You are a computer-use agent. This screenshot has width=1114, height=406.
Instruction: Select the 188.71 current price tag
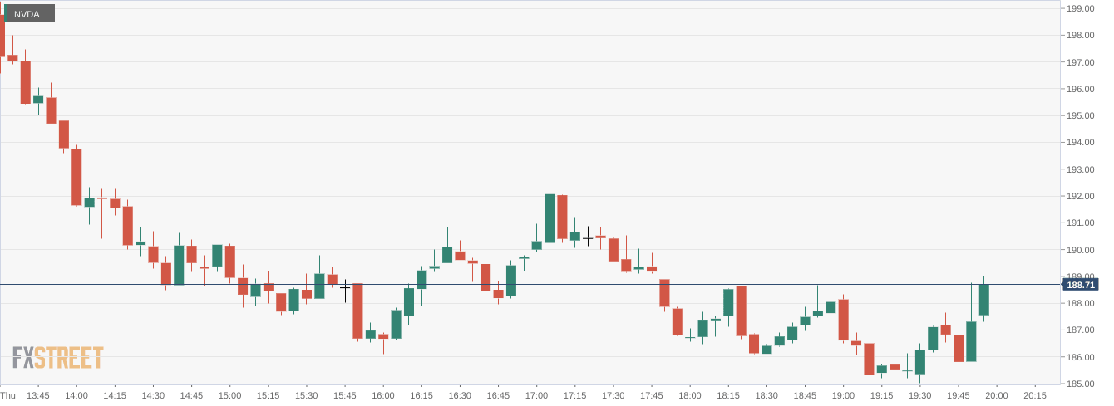coord(1081,285)
